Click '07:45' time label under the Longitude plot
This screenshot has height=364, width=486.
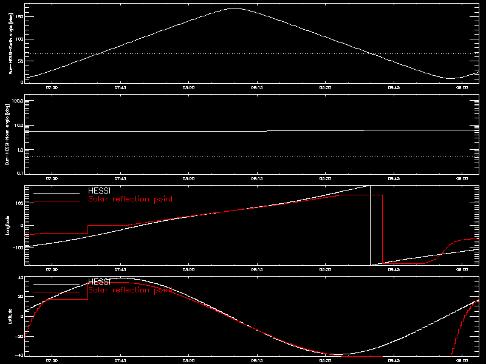tap(120, 269)
